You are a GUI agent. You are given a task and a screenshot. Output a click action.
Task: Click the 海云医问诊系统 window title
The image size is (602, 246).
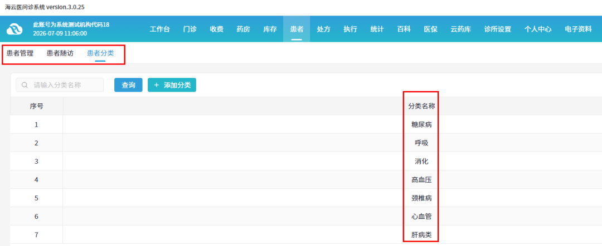click(x=45, y=7)
